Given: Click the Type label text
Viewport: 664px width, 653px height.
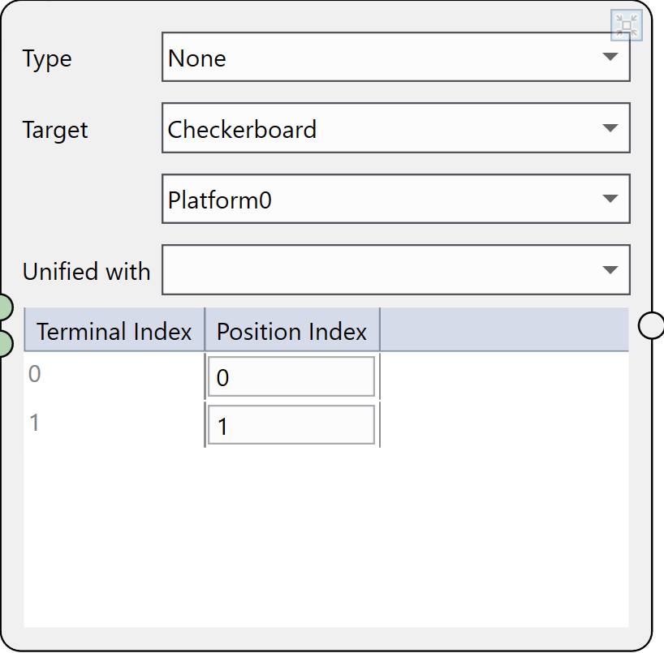Looking at the screenshot, I should (x=47, y=58).
